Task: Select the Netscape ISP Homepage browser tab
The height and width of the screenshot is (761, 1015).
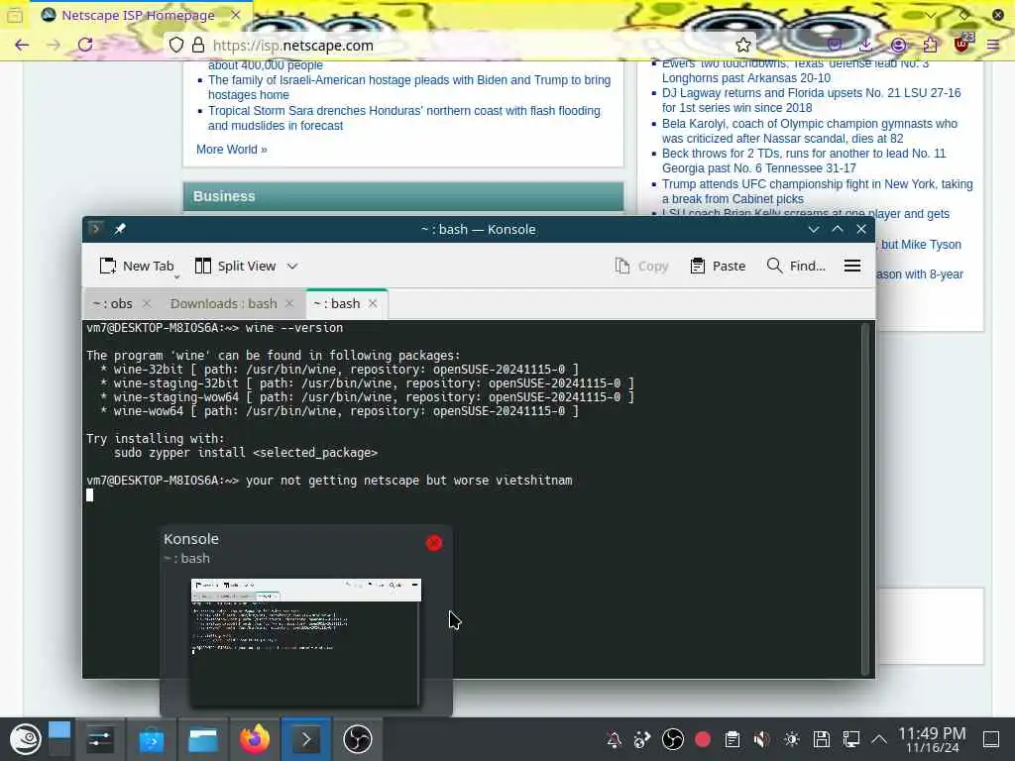Action: tap(139, 15)
